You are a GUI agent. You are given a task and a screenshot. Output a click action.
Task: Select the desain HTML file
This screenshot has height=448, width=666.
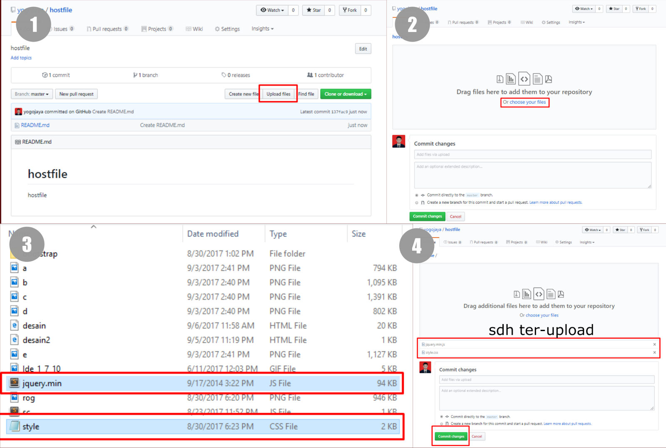203,326
